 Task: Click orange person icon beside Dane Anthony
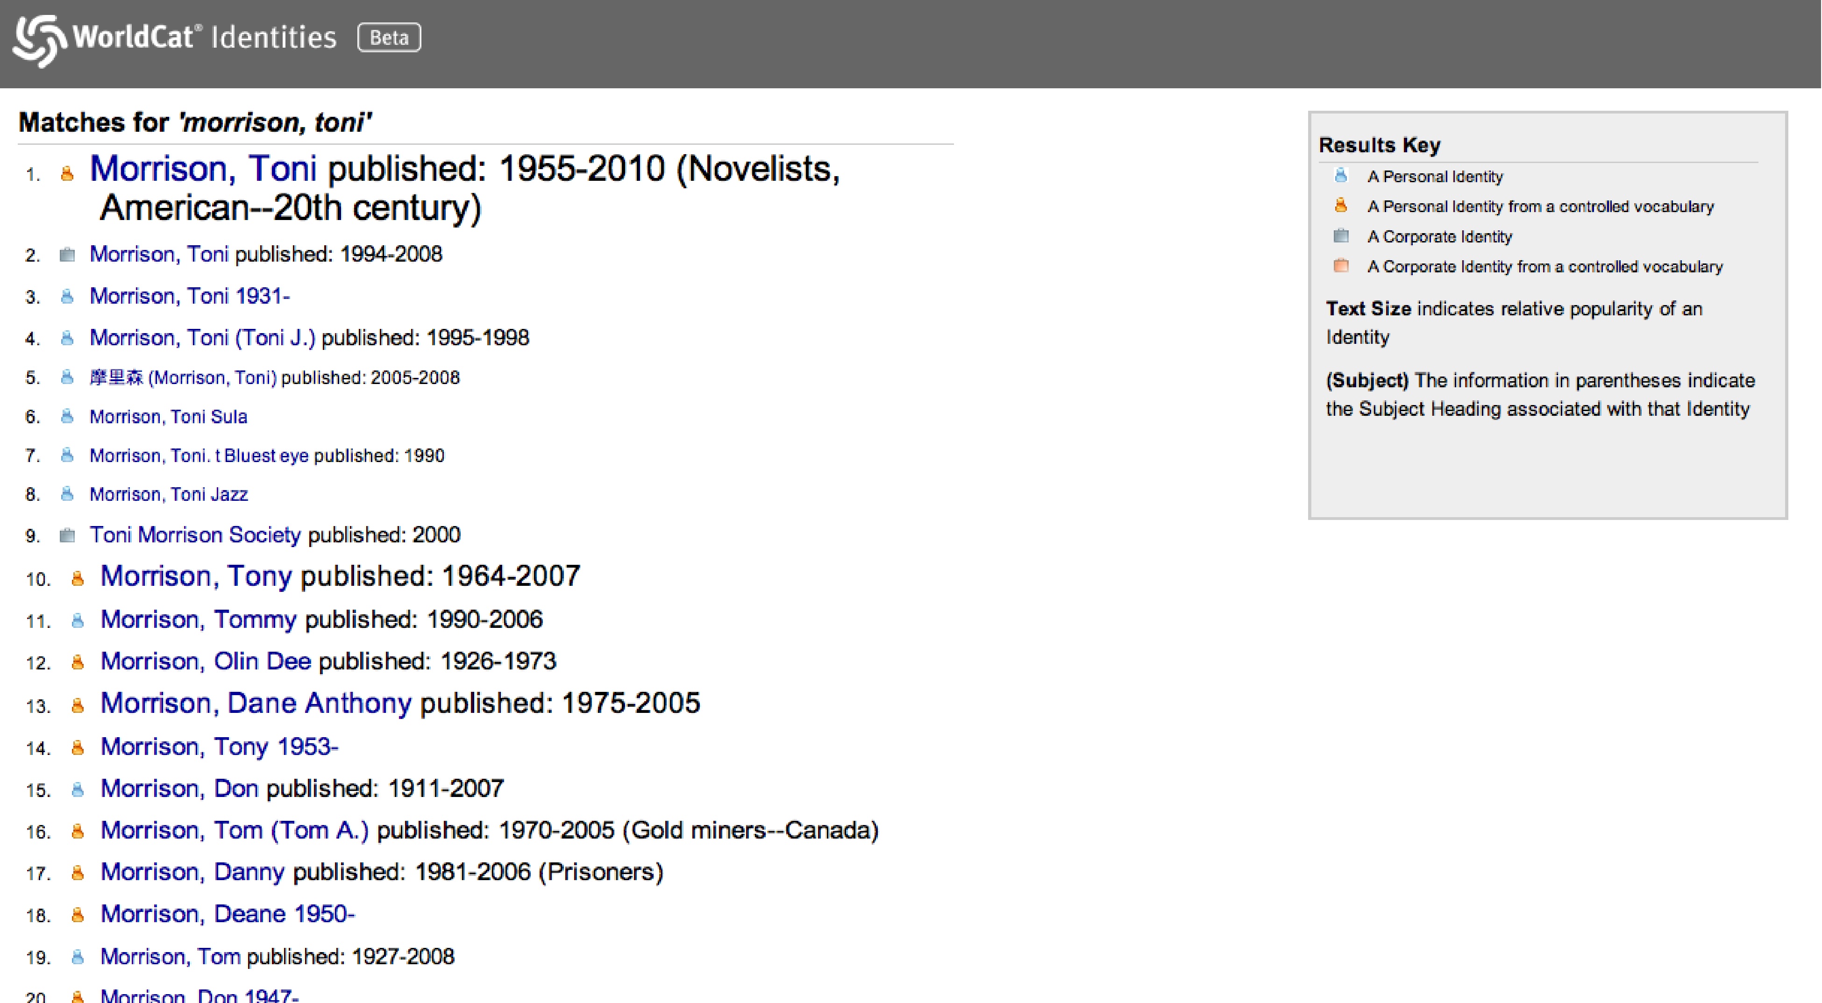(78, 706)
